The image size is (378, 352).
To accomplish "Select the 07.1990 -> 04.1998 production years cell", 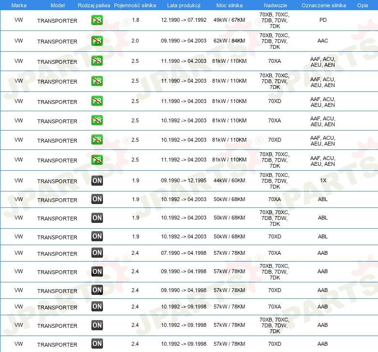I will [x=184, y=253].
